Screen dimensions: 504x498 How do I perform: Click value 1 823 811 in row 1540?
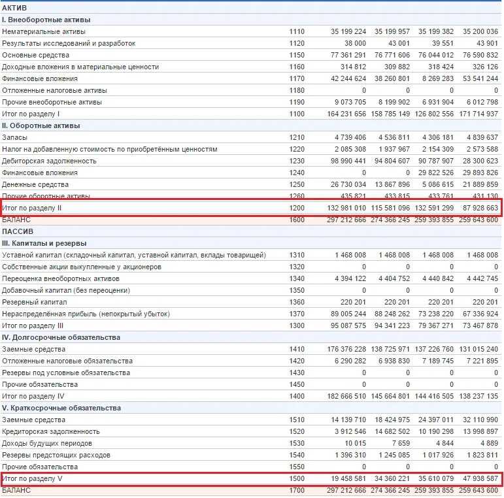click(x=482, y=455)
